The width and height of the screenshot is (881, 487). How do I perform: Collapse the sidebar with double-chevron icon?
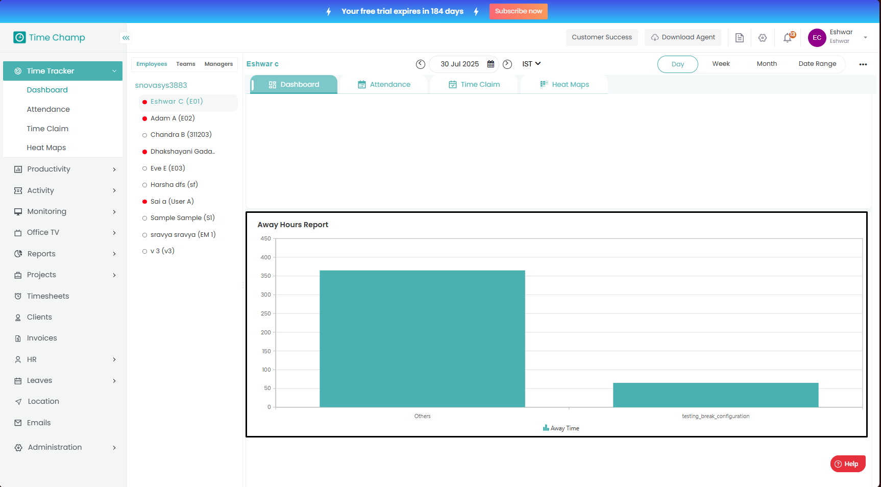tap(126, 38)
